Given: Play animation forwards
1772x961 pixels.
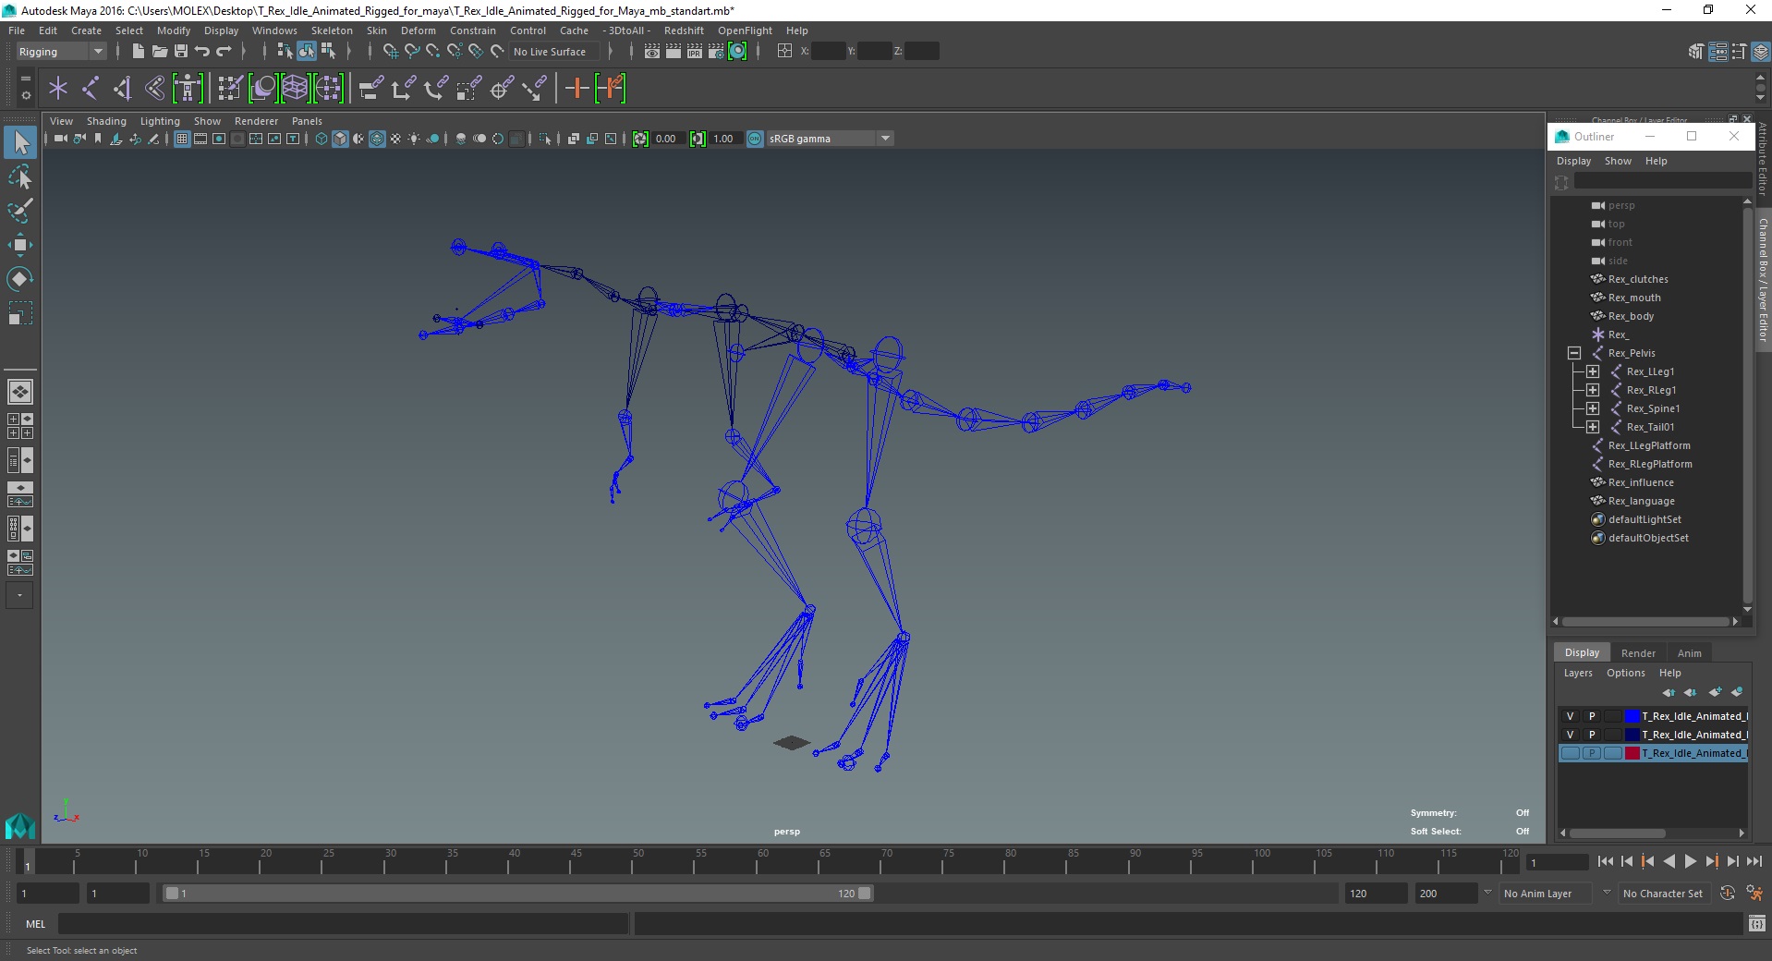Looking at the screenshot, I should pyautogui.click(x=1690, y=861).
